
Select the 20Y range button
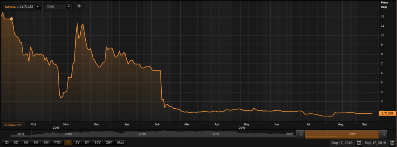(109, 143)
